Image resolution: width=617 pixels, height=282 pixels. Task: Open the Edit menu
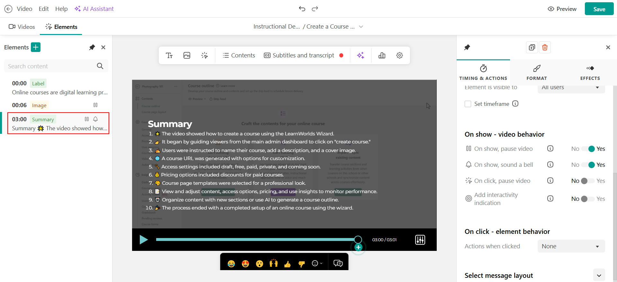(x=44, y=9)
